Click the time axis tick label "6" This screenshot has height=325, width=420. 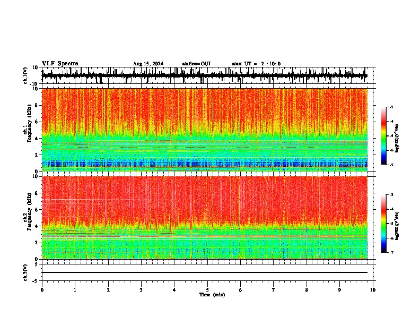pos(241,290)
